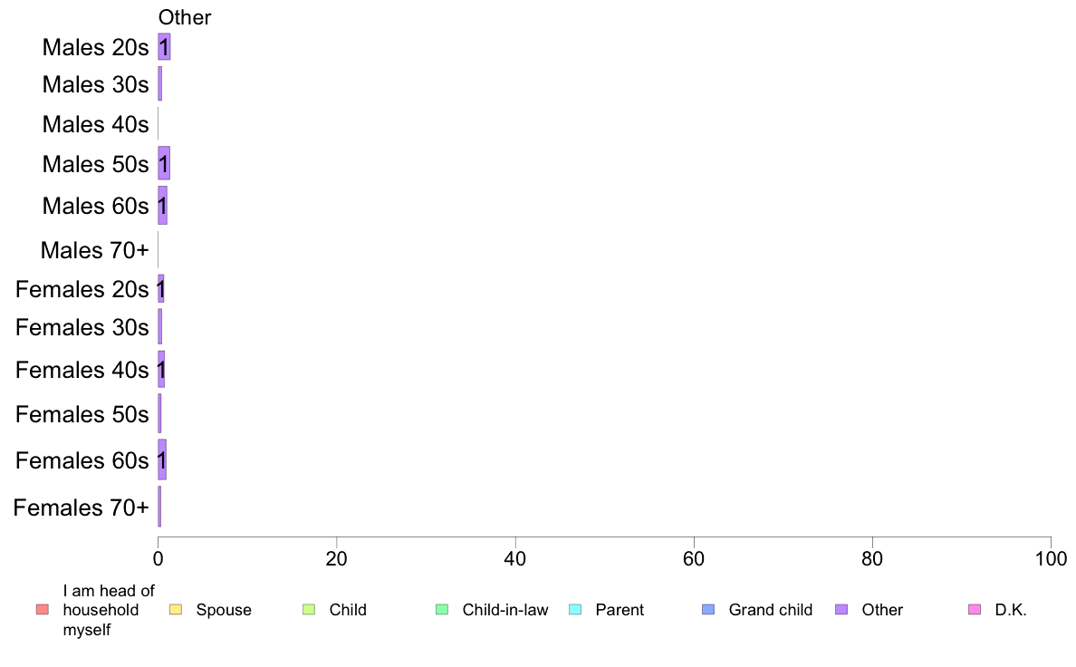Select the Males 50s purple bar

pyautogui.click(x=164, y=163)
